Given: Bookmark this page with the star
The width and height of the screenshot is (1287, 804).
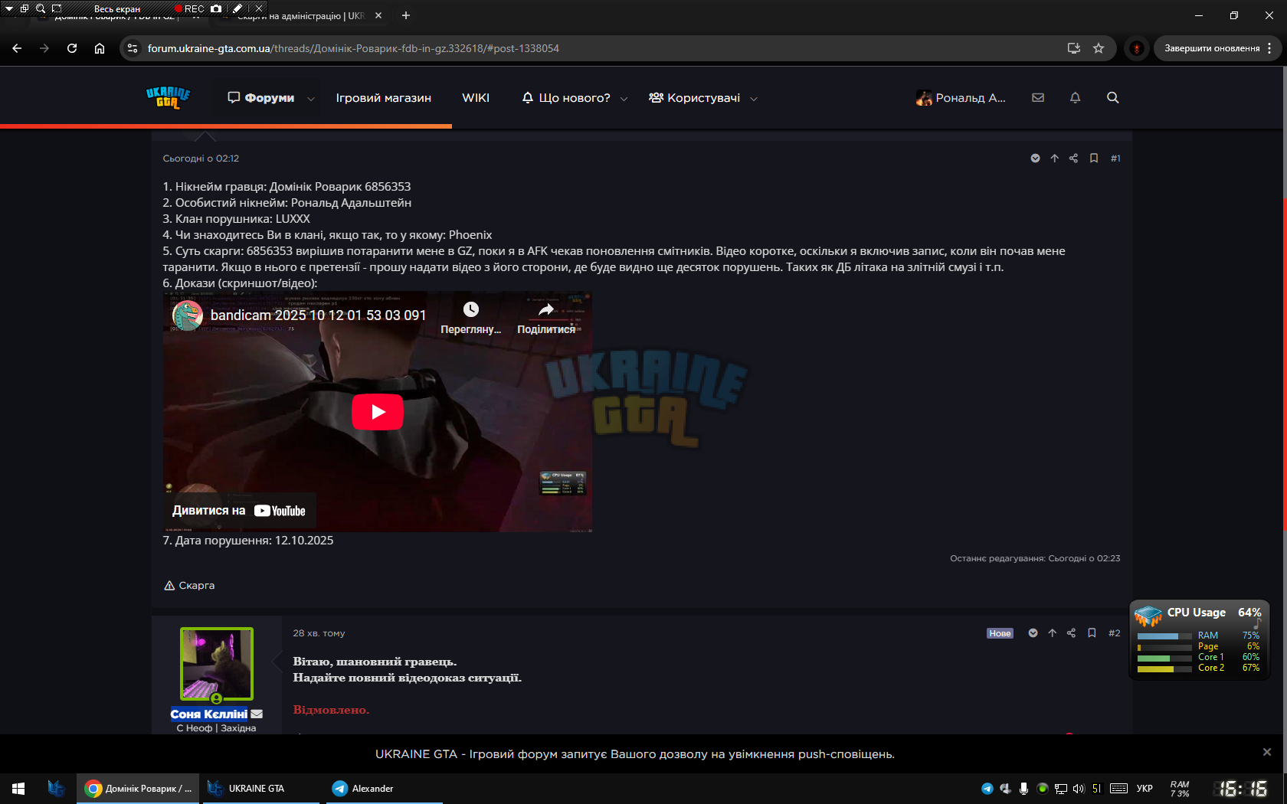Looking at the screenshot, I should [x=1099, y=48].
